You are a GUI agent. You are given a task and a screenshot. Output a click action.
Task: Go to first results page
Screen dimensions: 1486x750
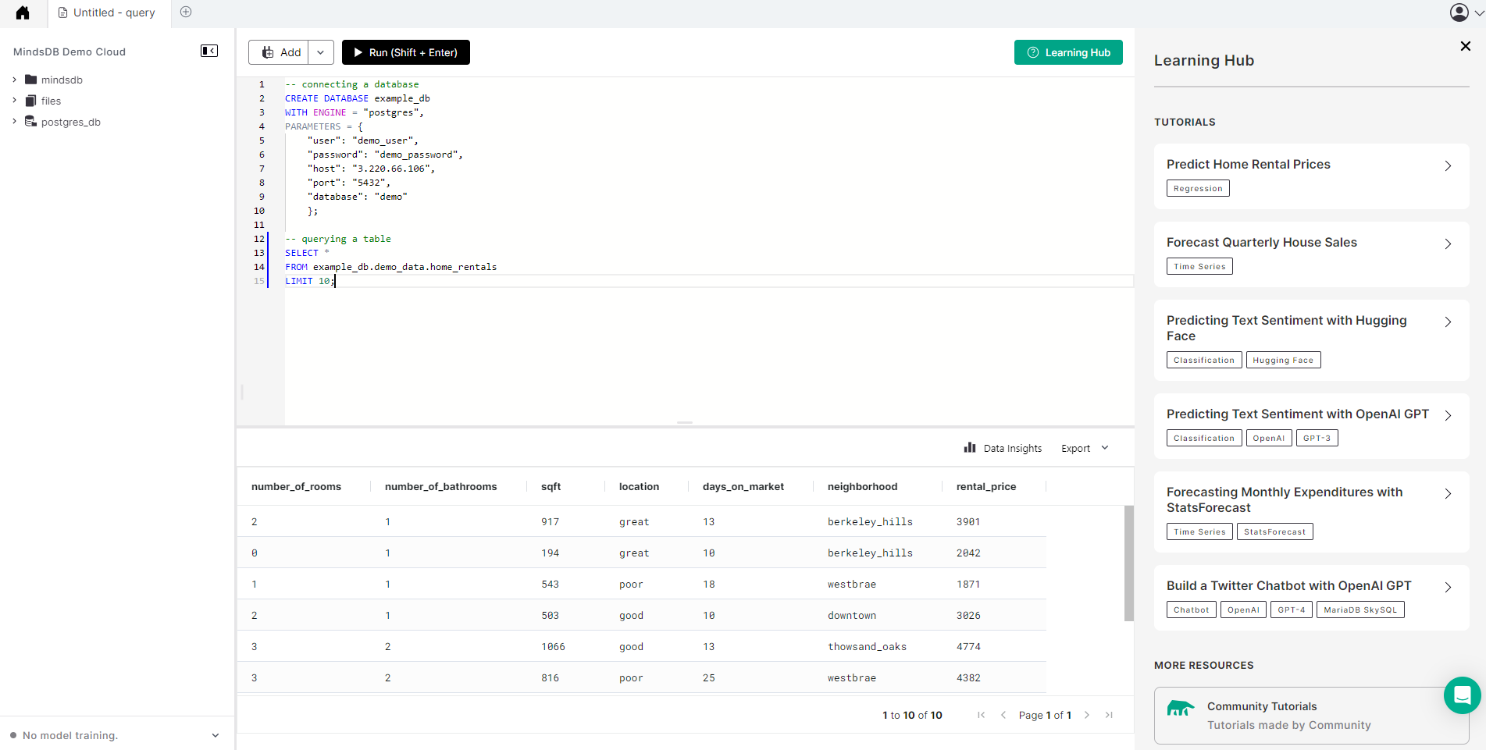pos(981,715)
